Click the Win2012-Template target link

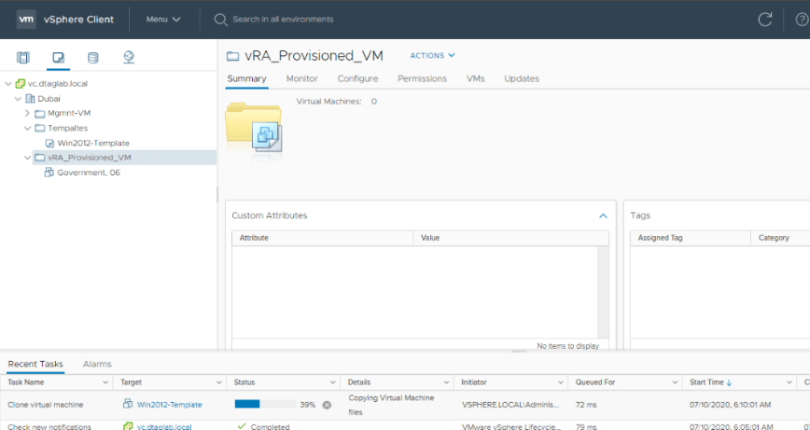pos(169,405)
